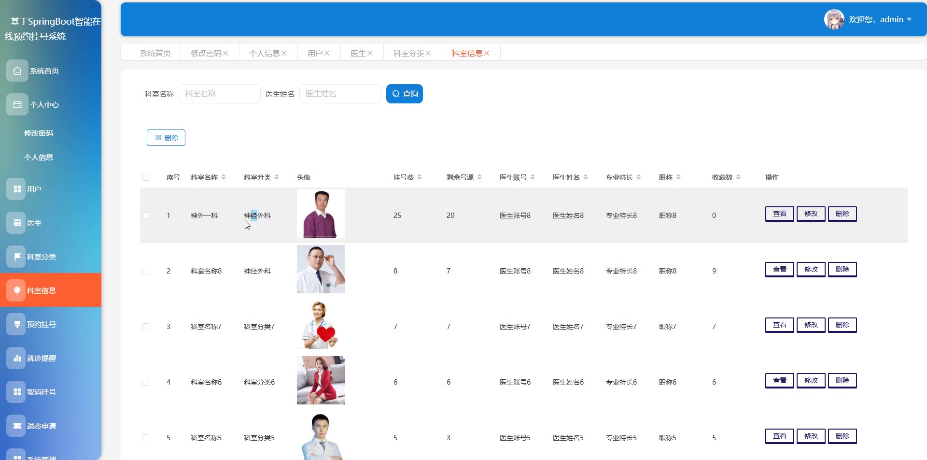Sort table by 挂号费 column
Screen dimensions: 927x460
coord(420,177)
